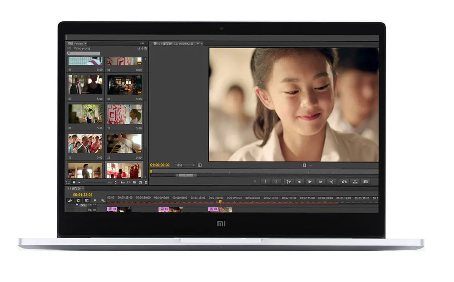The width and height of the screenshot is (454, 282).
Task: Open timeline display settings wrench
Action: (x=103, y=200)
